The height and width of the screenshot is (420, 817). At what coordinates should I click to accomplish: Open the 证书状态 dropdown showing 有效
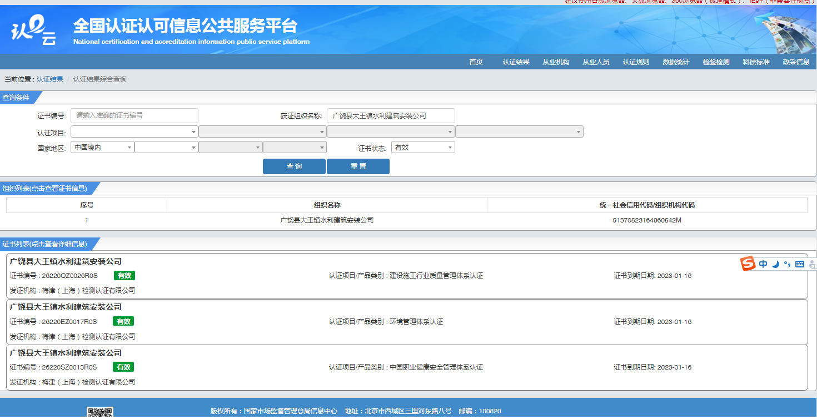click(x=423, y=148)
